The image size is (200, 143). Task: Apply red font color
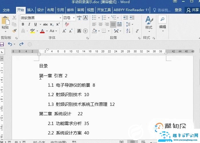(42, 31)
